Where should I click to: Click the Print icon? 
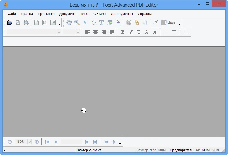26,23
